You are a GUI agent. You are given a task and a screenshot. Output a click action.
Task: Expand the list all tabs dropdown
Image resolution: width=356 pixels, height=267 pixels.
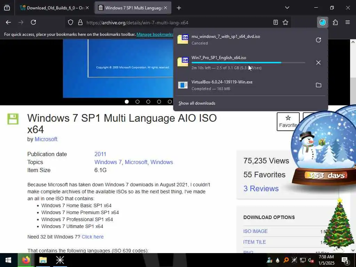287,8
